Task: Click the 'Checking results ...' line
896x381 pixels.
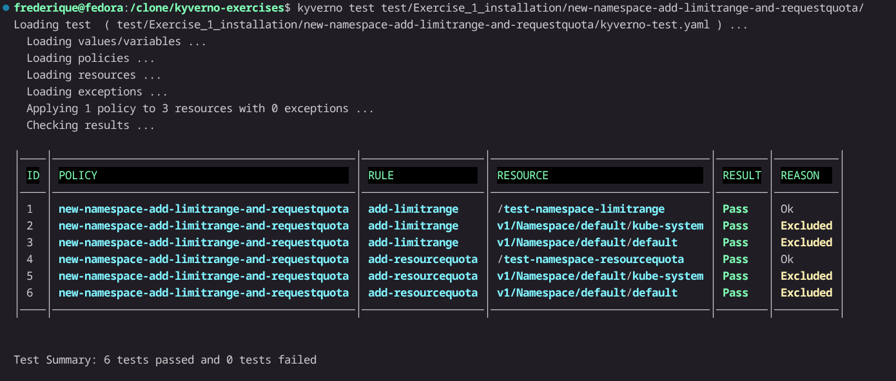Action: (91, 125)
